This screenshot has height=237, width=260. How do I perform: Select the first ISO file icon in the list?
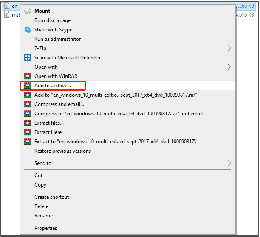[7, 6]
